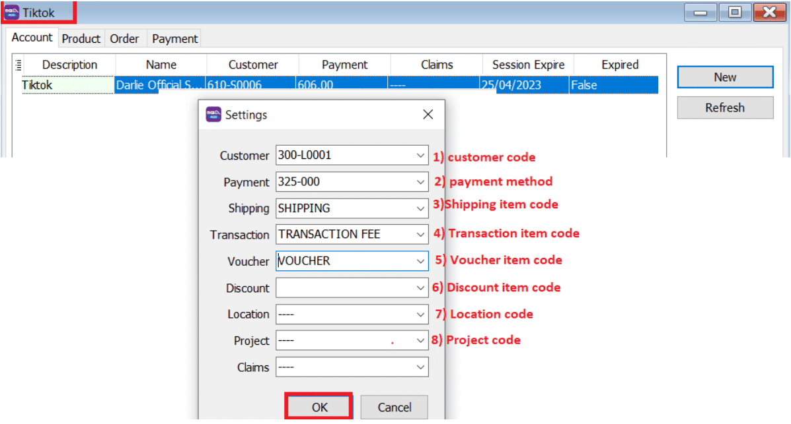The image size is (791, 424).
Task: Open the Order tab
Action: tap(124, 39)
